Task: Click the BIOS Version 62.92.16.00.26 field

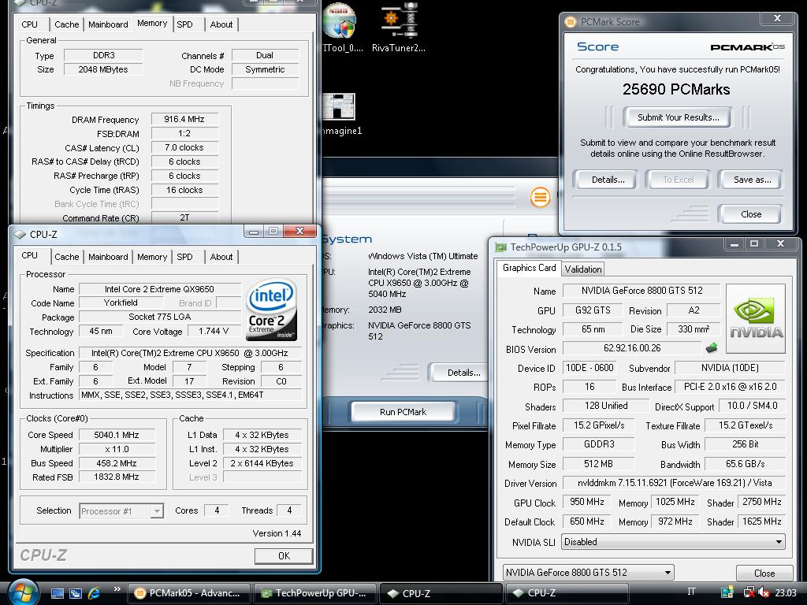Action: 632,348
